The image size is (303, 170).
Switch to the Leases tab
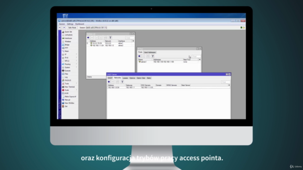click(x=125, y=78)
